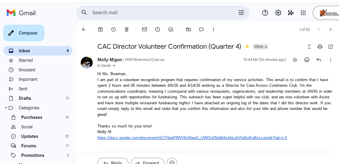Open the Google Docs link in email
The width and height of the screenshot is (339, 164).
(x=192, y=138)
